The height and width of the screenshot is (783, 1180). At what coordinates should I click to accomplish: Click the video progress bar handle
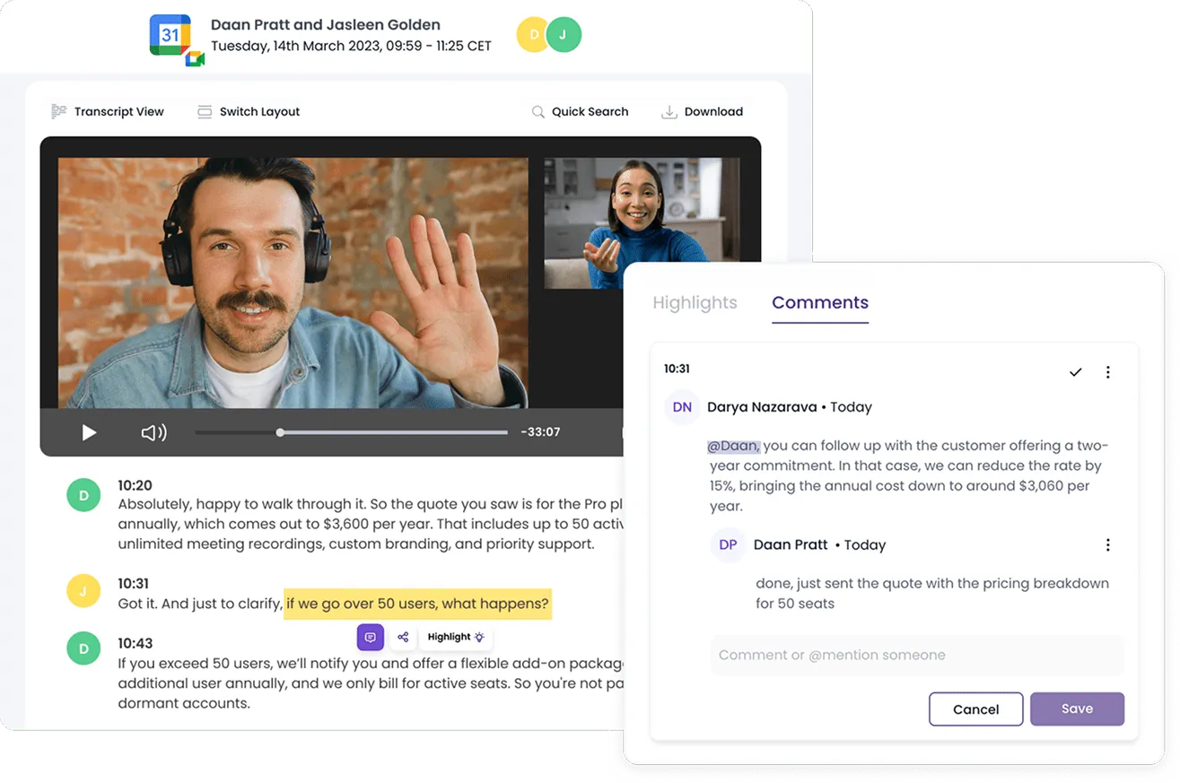tap(280, 432)
